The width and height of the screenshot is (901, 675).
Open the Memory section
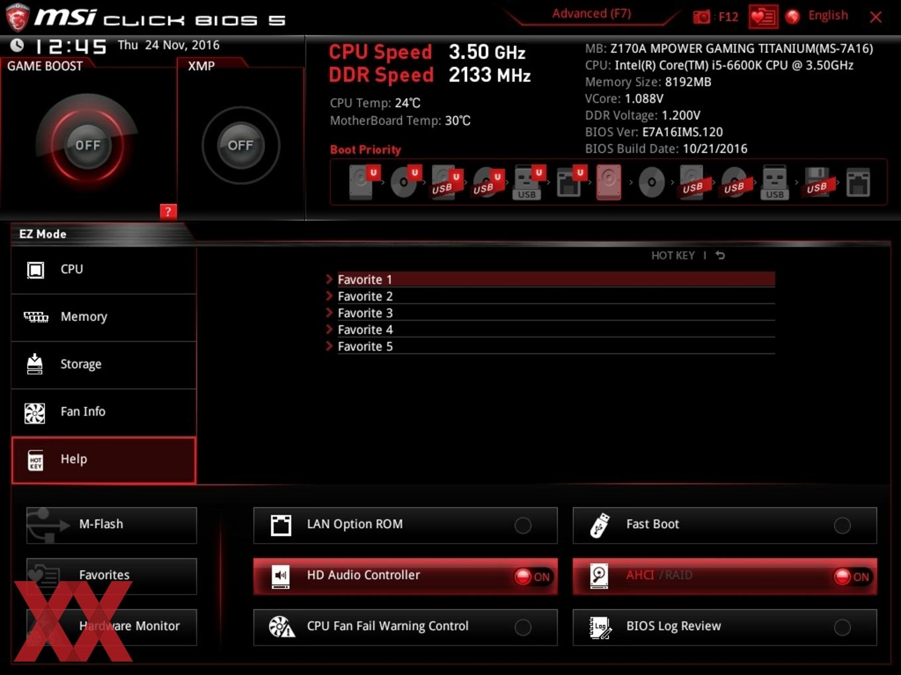[104, 318]
